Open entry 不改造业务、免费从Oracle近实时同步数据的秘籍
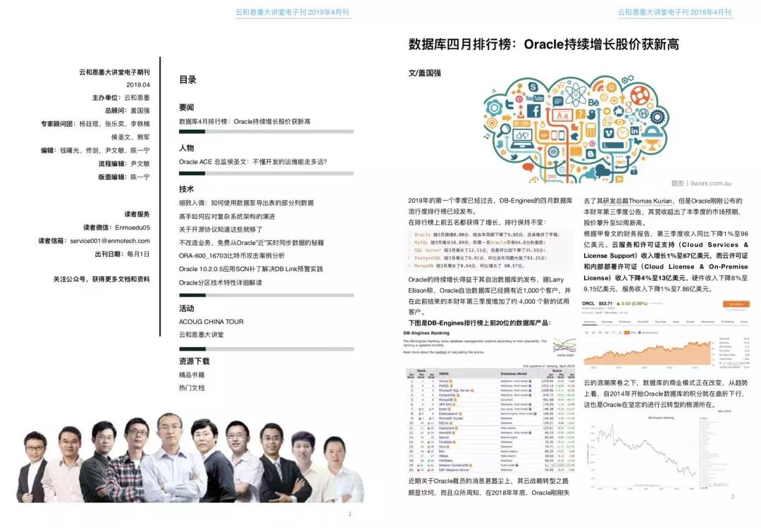761x528 pixels. coord(251,242)
